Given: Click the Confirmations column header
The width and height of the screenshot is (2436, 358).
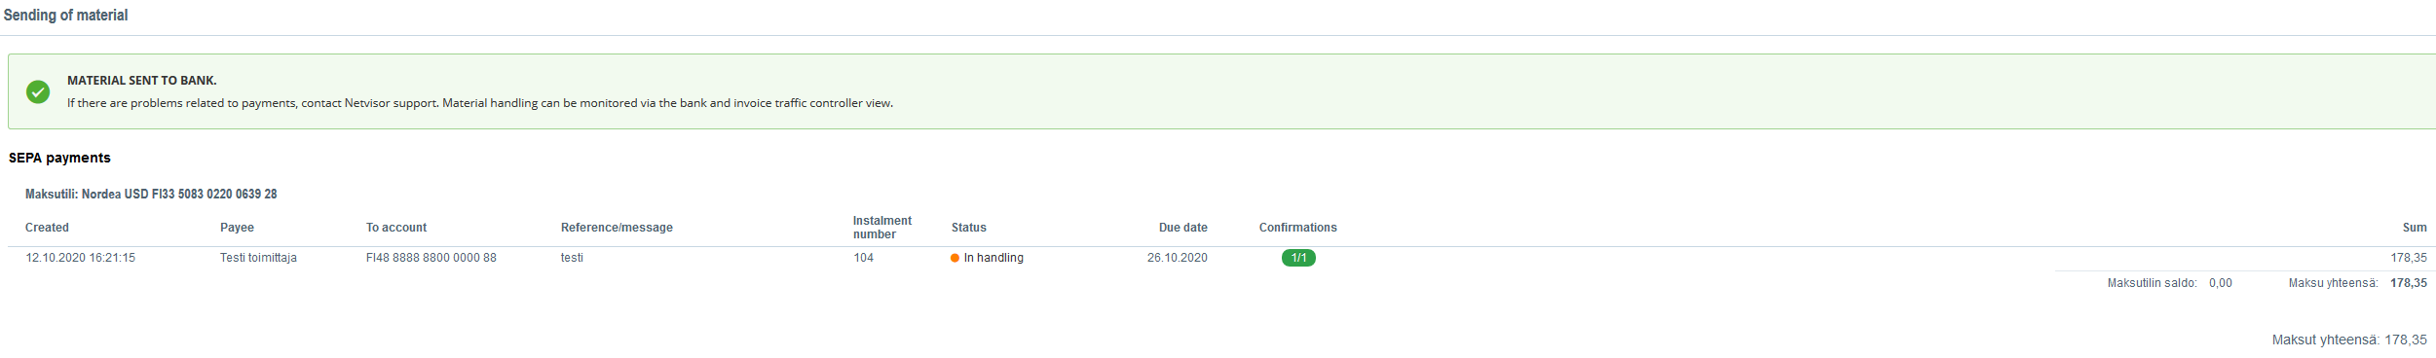Looking at the screenshot, I should click(1298, 228).
